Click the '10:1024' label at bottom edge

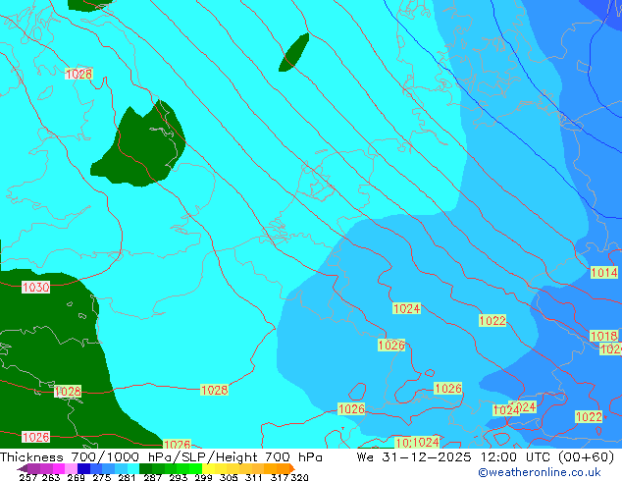(x=417, y=443)
